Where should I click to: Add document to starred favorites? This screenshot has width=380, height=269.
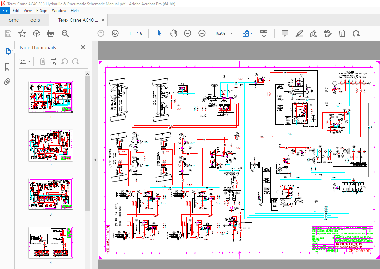22,33
